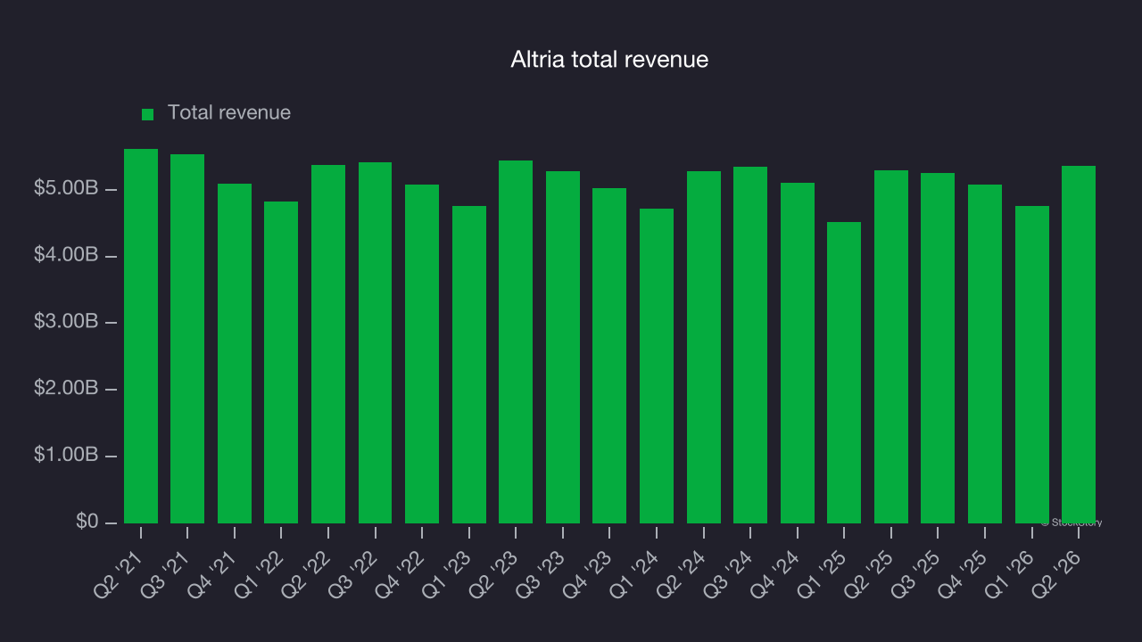Select the Q2 '23 revenue bar
The height and width of the screenshot is (642, 1142).
point(516,342)
